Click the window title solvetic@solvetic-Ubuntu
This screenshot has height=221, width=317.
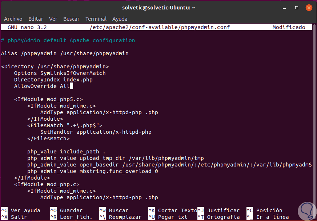click(158, 7)
